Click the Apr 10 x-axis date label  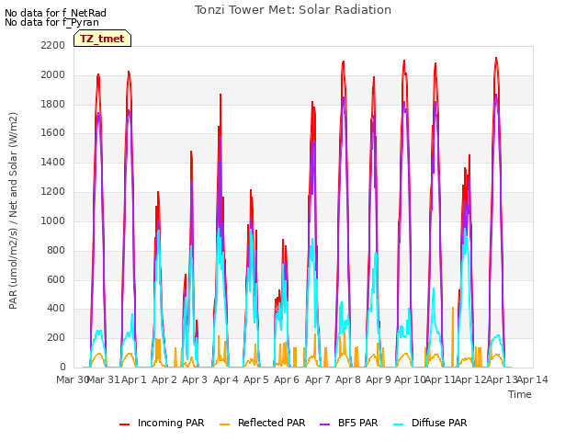tap(410, 379)
